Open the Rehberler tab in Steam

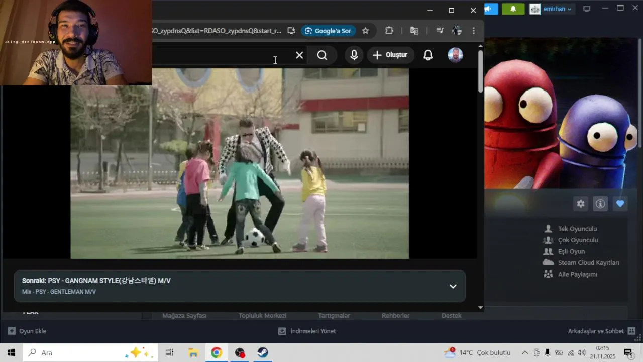coord(396,316)
